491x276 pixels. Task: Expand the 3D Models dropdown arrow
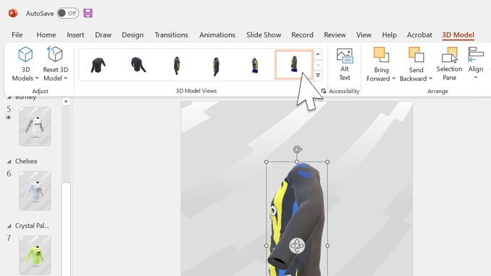pyautogui.click(x=37, y=78)
